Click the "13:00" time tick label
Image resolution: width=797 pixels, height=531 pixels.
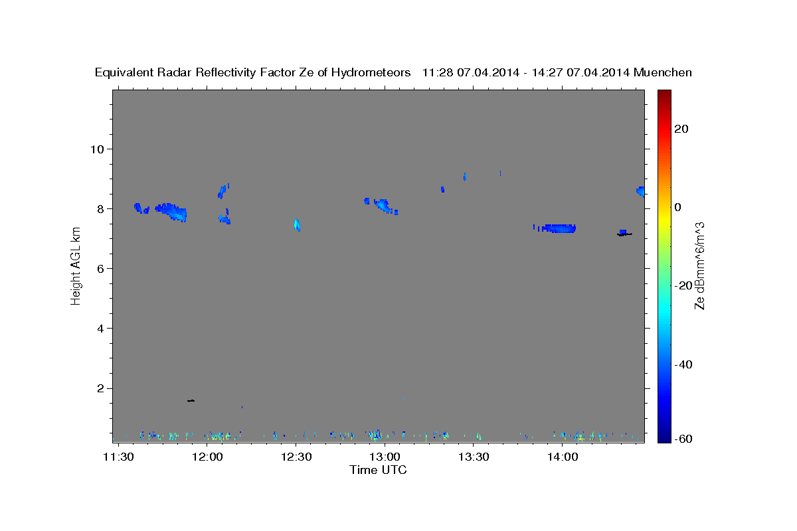tap(386, 457)
